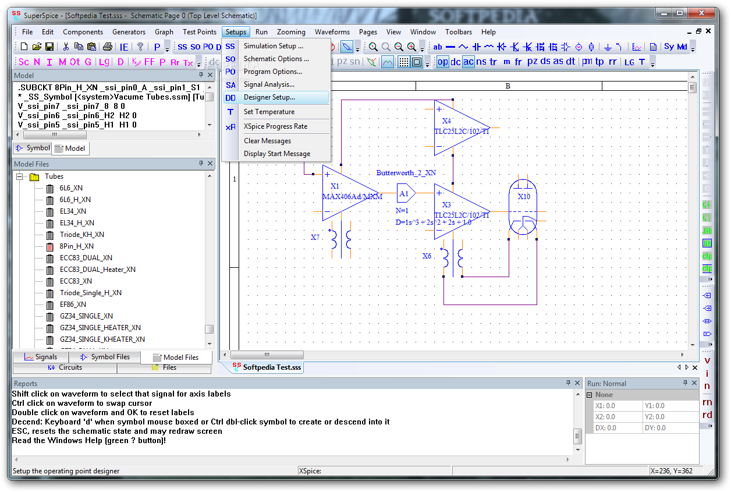Select the resistor component icon
Image resolution: width=731 pixels, height=492 pixels.
(x=463, y=47)
